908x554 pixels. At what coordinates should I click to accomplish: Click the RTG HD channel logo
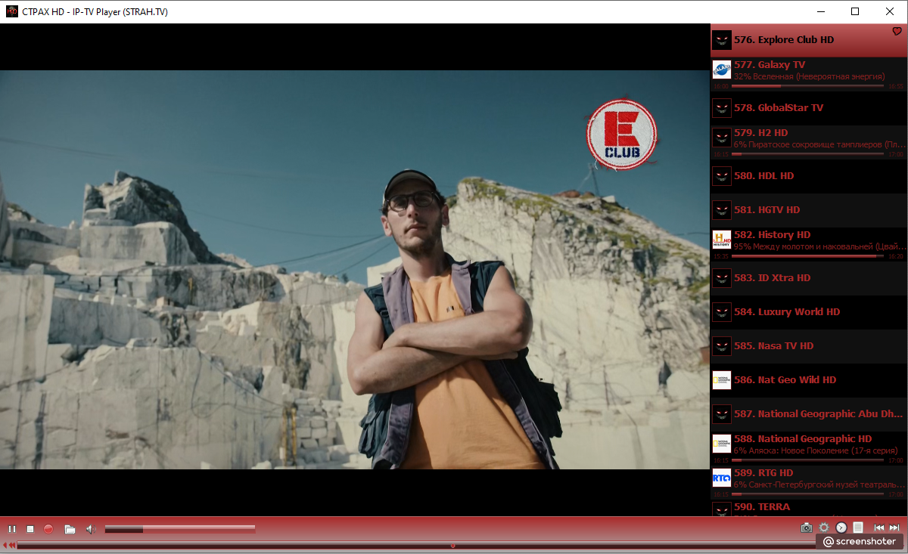point(722,478)
